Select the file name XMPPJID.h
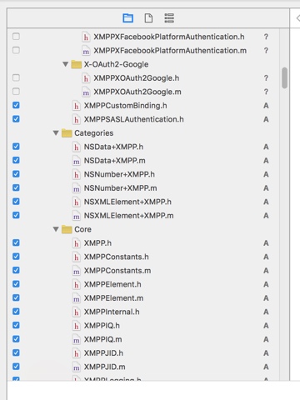This screenshot has width=300, height=400. 103,353
